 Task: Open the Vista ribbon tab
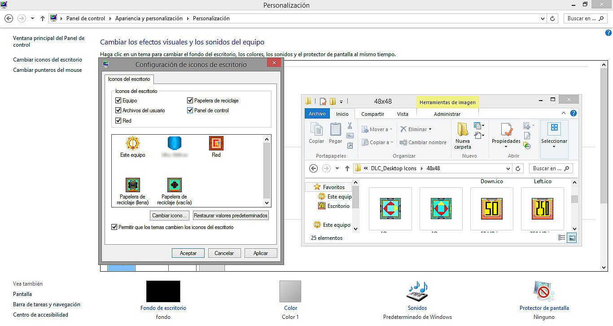tap(403, 114)
